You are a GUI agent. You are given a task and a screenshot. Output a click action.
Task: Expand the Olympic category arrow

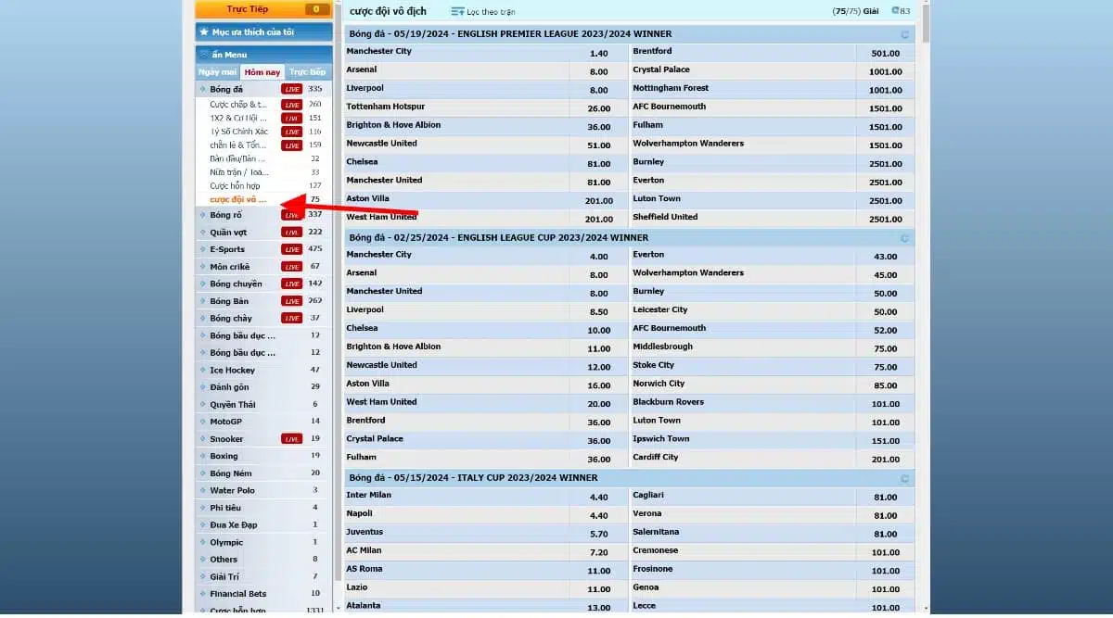coord(202,542)
